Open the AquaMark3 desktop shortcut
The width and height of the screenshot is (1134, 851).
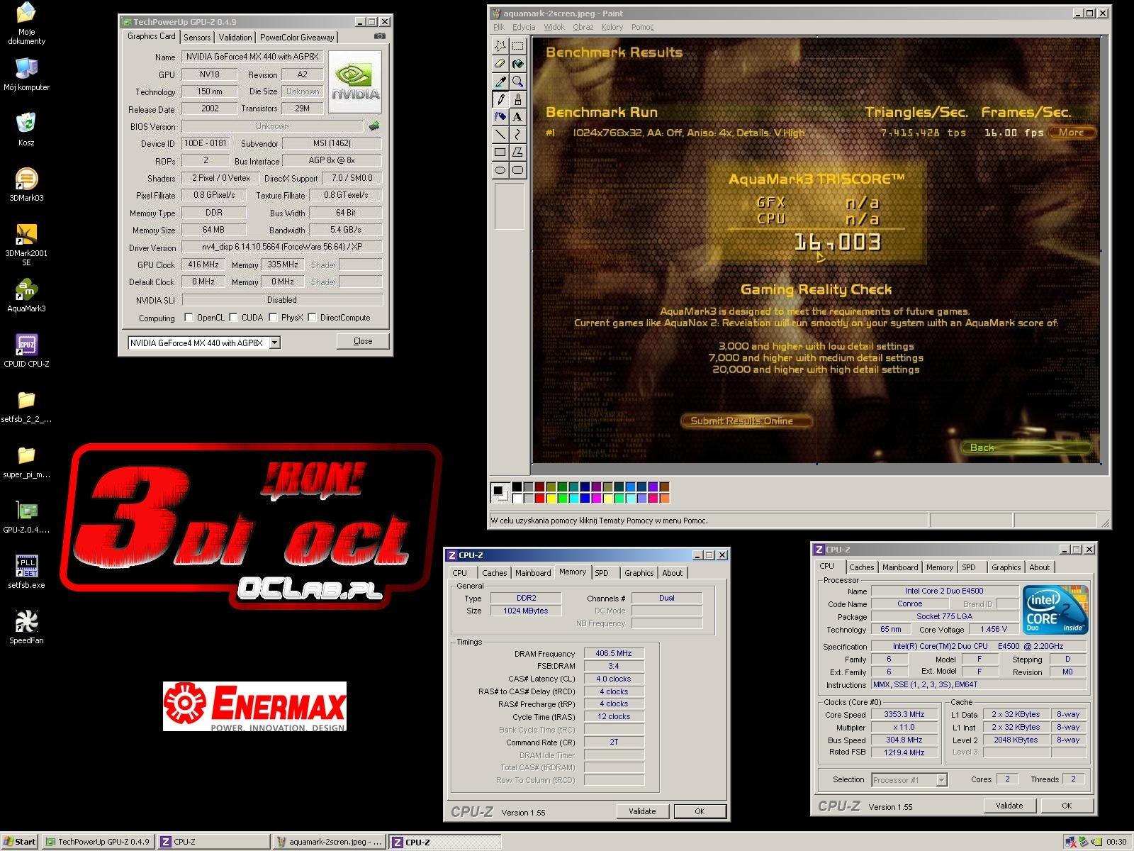pos(26,296)
